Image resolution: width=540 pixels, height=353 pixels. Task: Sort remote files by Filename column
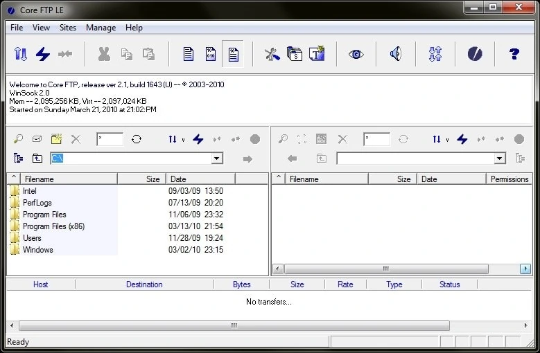(326, 179)
